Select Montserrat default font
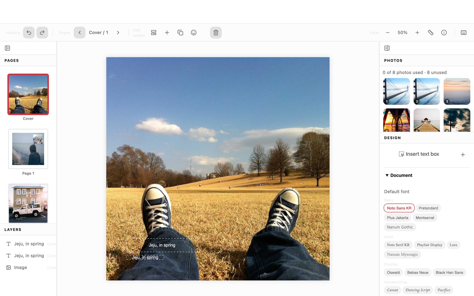 pos(425,218)
